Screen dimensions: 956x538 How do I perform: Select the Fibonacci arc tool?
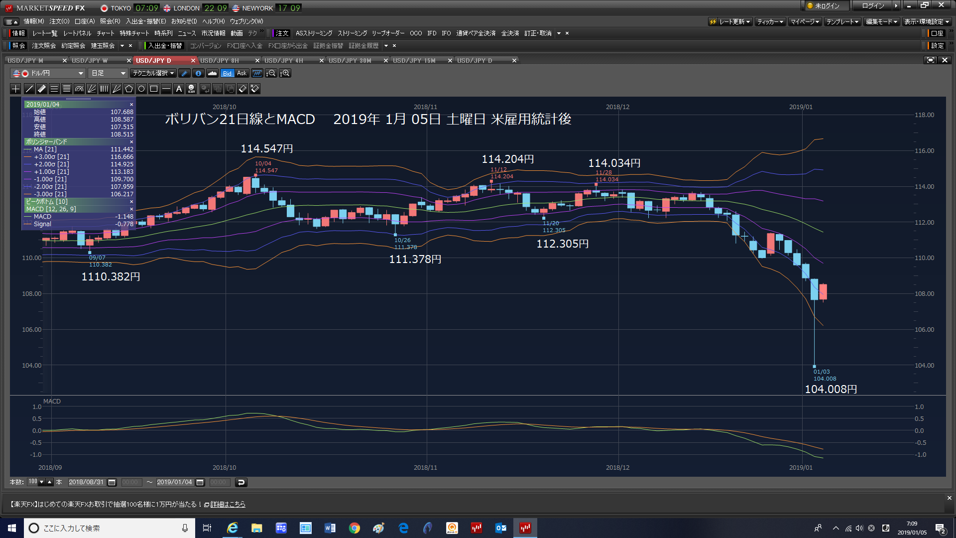(79, 89)
